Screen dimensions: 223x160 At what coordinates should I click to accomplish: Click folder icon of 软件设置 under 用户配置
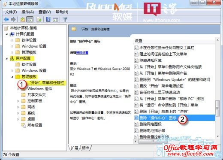[x=18, y=64]
